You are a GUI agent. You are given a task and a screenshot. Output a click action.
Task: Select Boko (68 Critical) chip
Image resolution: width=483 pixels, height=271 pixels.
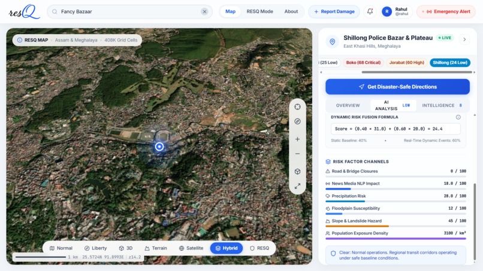point(363,62)
